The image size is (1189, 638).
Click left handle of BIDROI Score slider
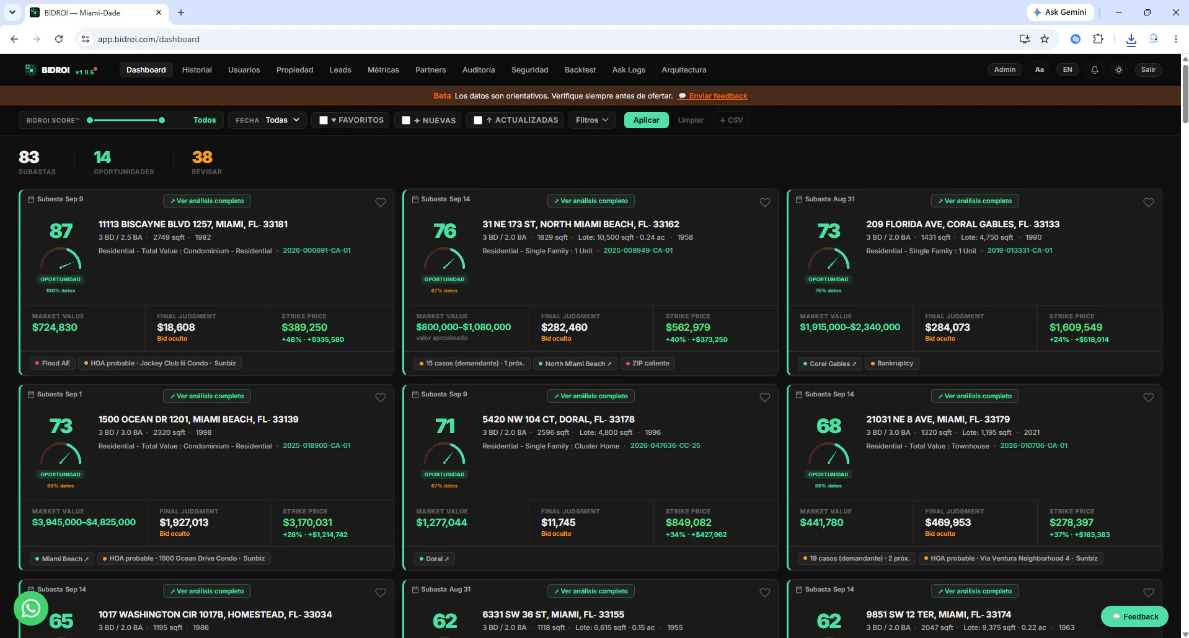(90, 120)
